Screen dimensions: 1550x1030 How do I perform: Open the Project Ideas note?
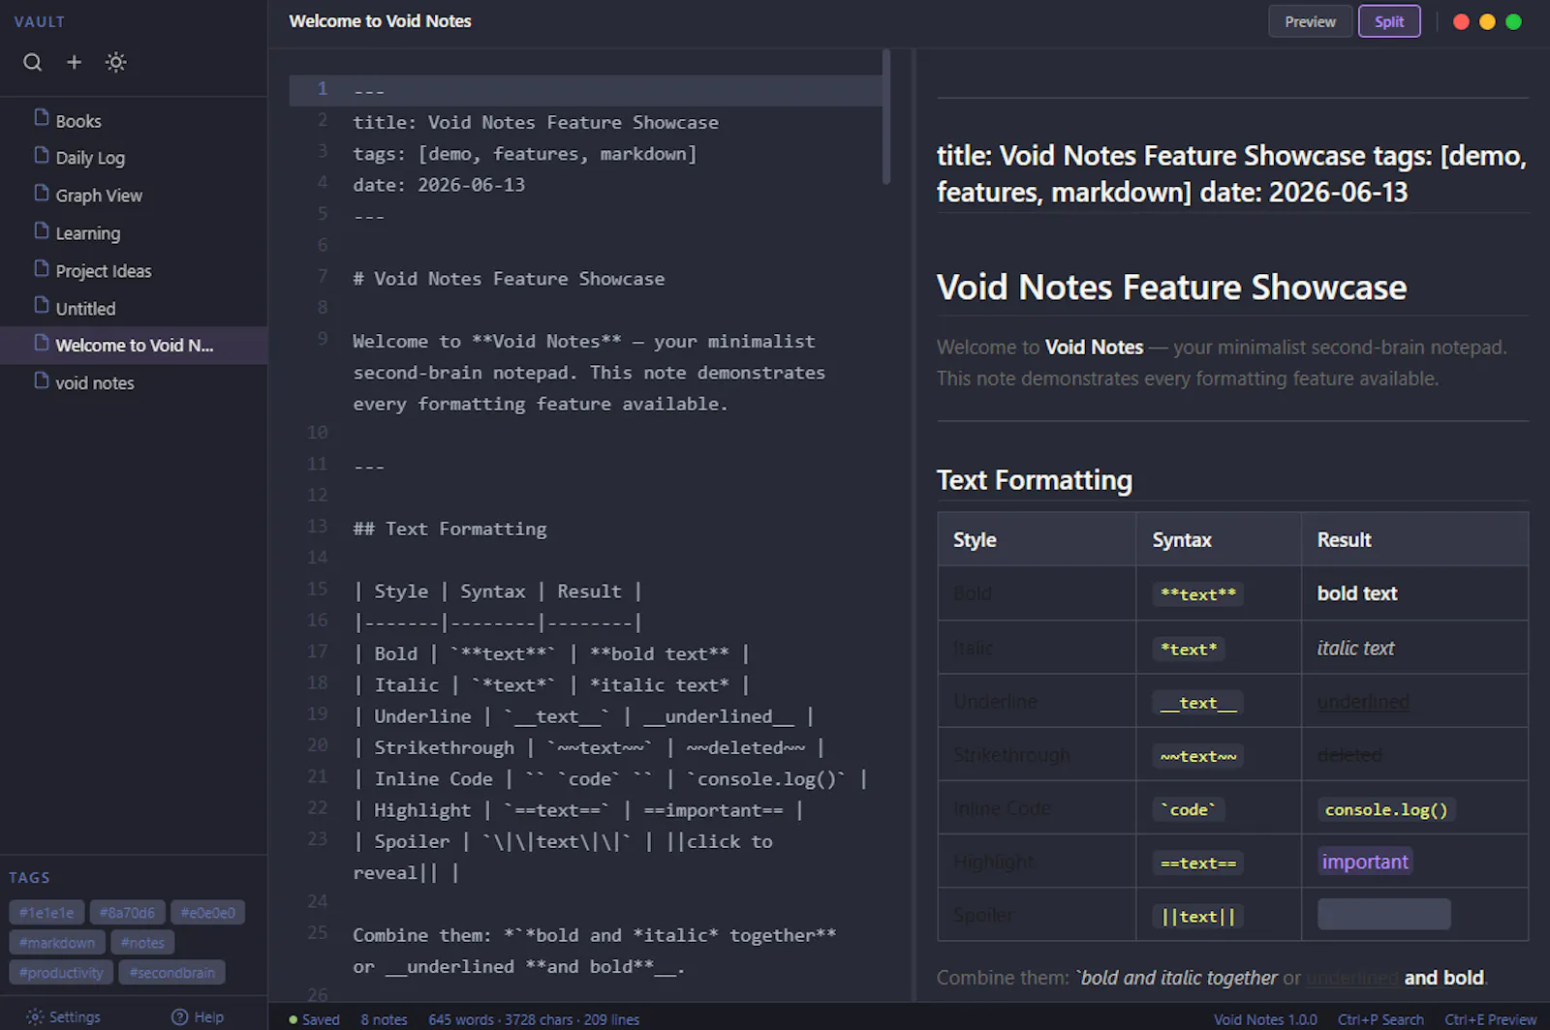(x=134, y=270)
